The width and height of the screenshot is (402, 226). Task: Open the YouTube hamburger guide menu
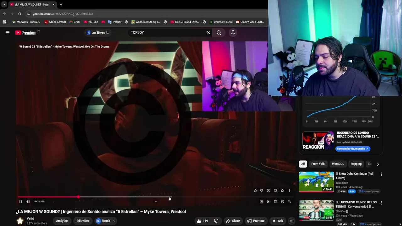(x=8, y=33)
